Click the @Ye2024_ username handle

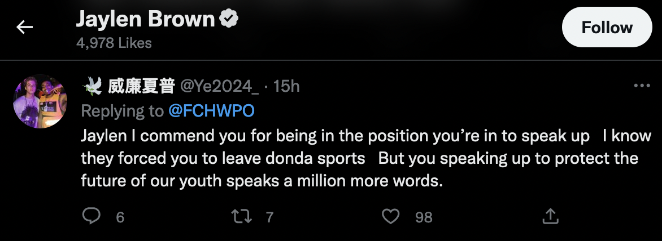[219, 86]
